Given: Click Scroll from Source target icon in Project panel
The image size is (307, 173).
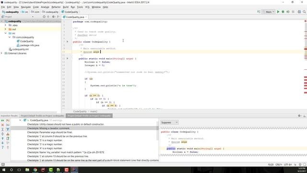Looking at the screenshot, I should 44,17.
